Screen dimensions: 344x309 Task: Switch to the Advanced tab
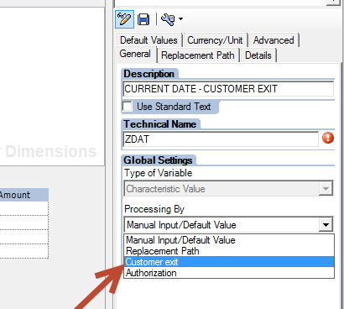pos(274,40)
